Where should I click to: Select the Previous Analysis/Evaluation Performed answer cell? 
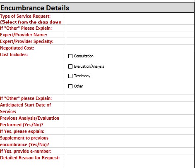coord(130,121)
